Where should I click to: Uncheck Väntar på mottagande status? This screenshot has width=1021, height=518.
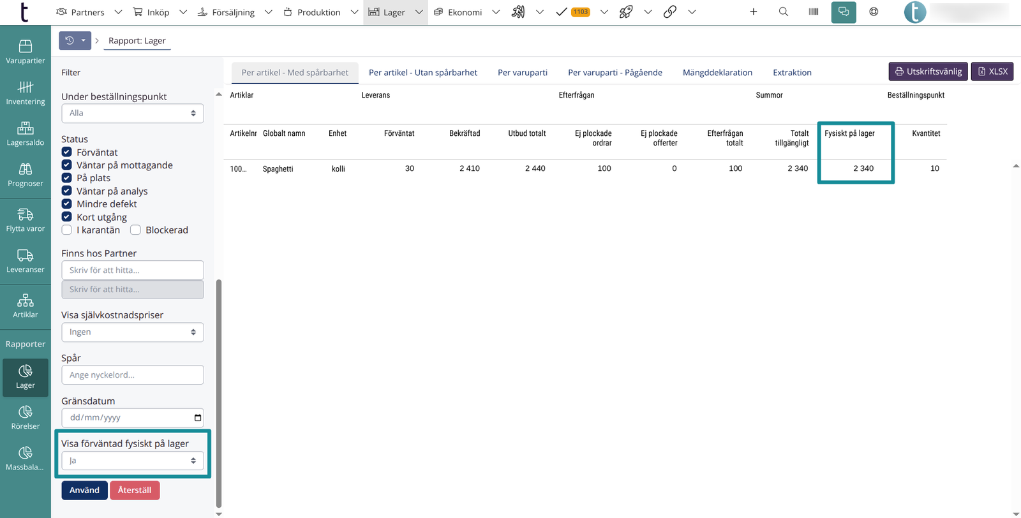pos(67,165)
